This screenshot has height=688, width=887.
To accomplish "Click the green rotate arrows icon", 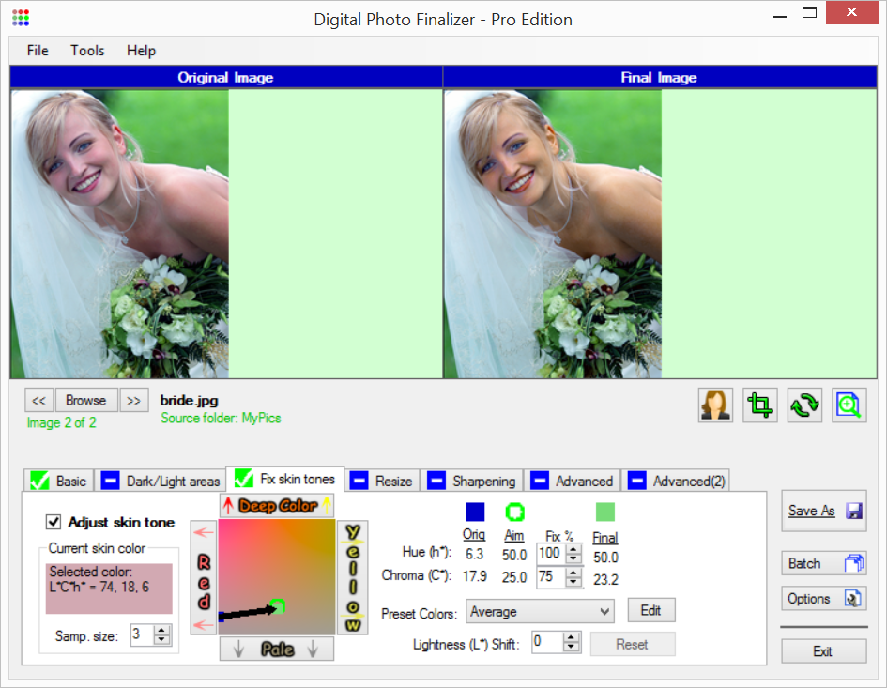I will (804, 405).
